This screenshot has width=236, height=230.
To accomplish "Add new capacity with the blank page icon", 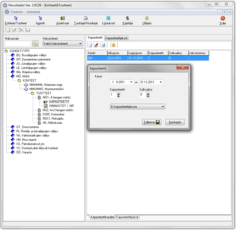I will (x=90, y=45).
